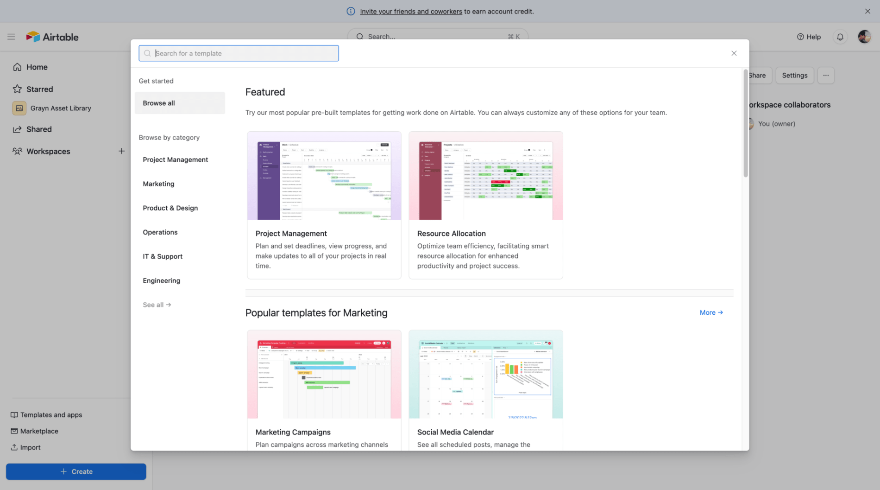Viewport: 880px width, 490px height.
Task: Click the Create button
Action: pyautogui.click(x=76, y=471)
